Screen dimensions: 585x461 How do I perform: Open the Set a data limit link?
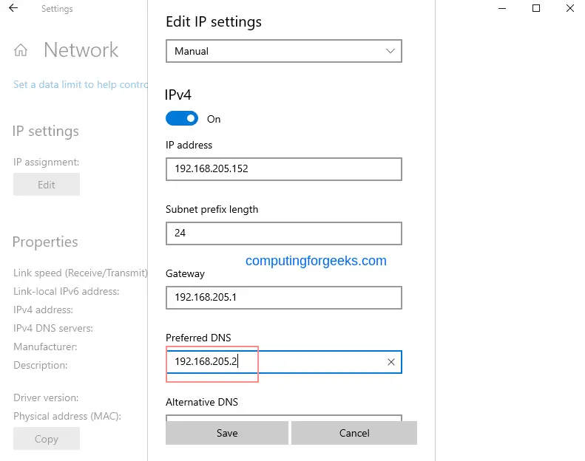pos(81,85)
